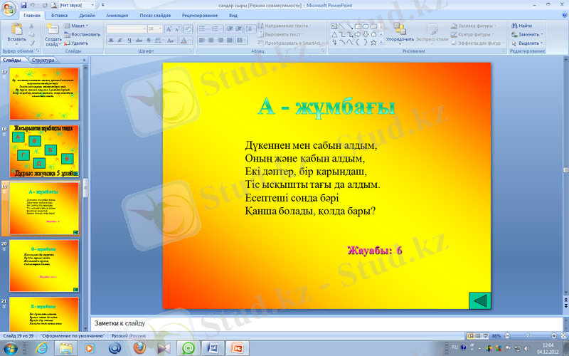The height and width of the screenshot is (356, 569).
Task: Switch to the Структура pane tab
Action: [43, 61]
